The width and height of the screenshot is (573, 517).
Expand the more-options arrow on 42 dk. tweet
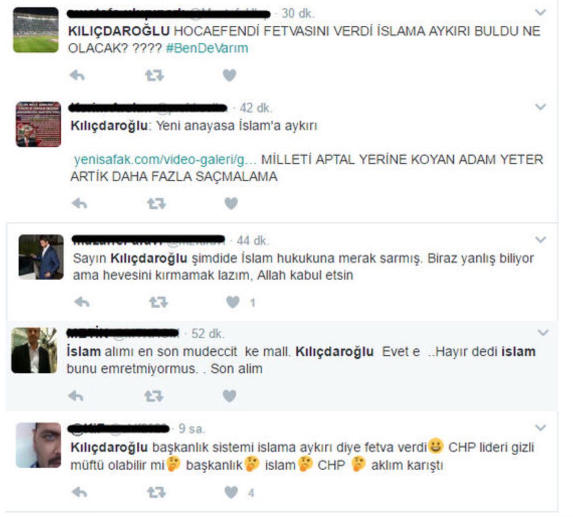540,107
